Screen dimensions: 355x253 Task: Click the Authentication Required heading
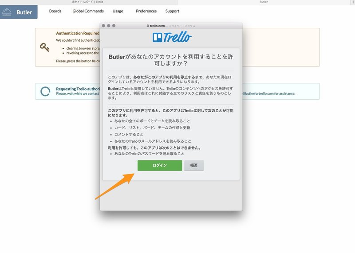[x=78, y=33]
